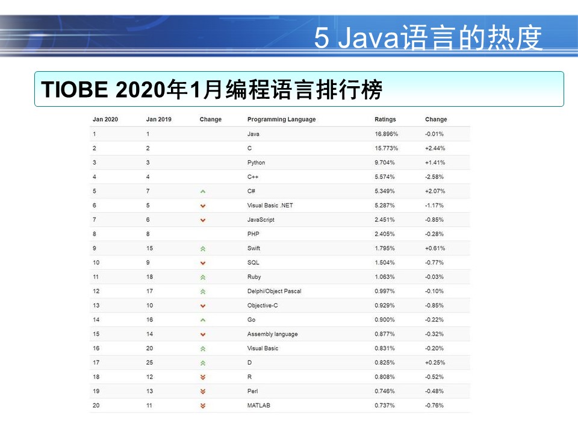Click the red down arrow in Objective-C row
This screenshot has width=578, height=434.
[x=203, y=306]
